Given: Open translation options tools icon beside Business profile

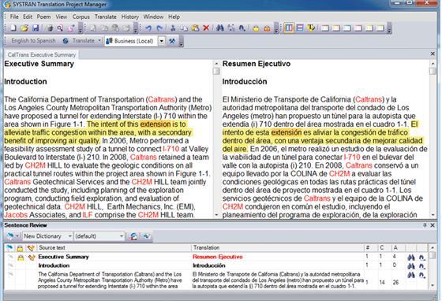Looking at the screenshot, I should click(x=172, y=41).
